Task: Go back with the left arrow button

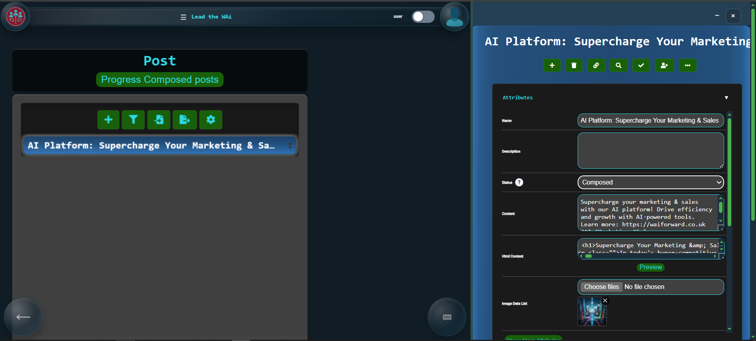Action: 23,317
